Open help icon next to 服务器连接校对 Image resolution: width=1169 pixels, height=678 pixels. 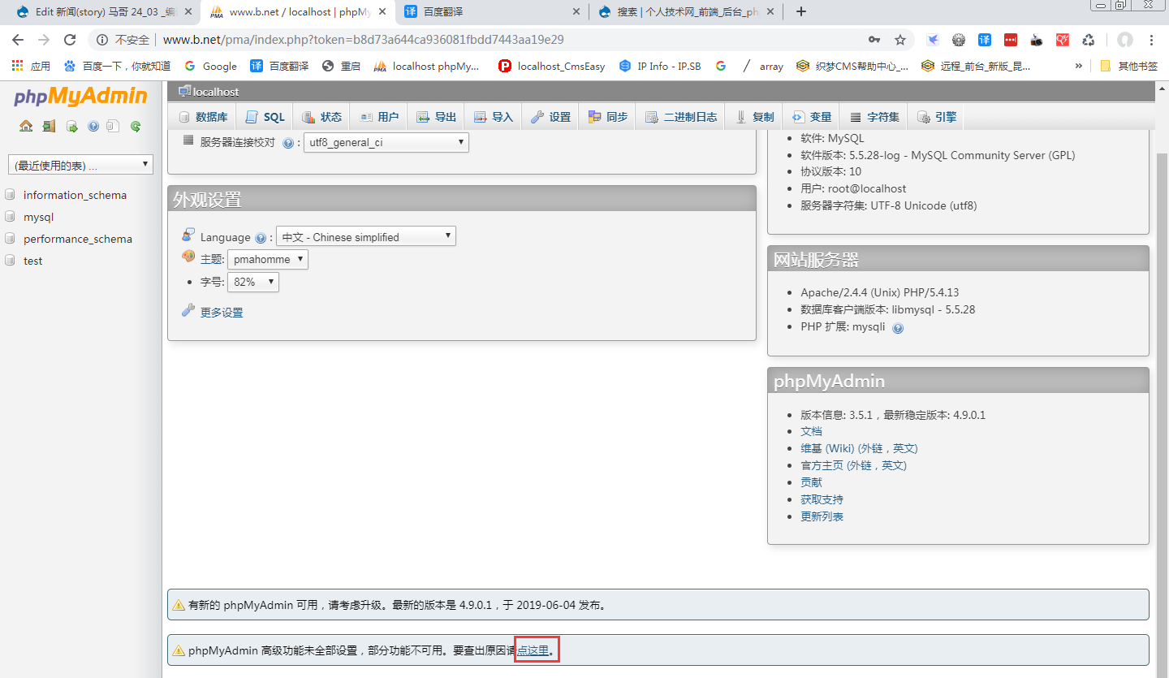click(x=288, y=143)
